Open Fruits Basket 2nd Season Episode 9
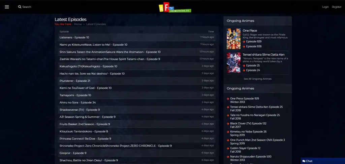 [x=85, y=124]
